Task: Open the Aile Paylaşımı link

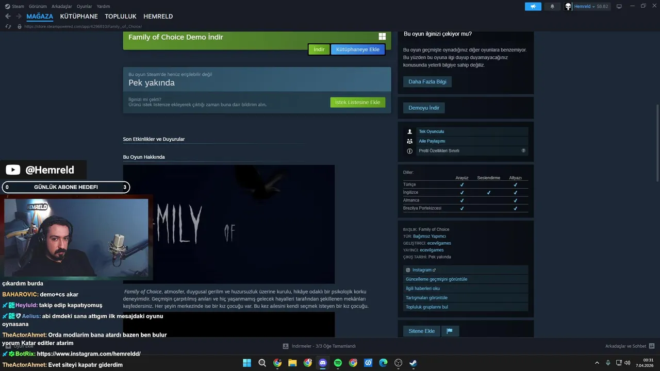Action: point(432,141)
